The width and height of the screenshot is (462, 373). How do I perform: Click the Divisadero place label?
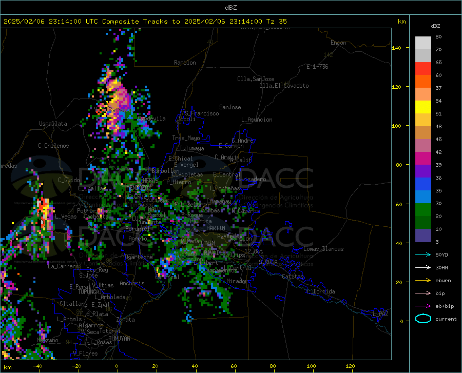click(x=251, y=179)
